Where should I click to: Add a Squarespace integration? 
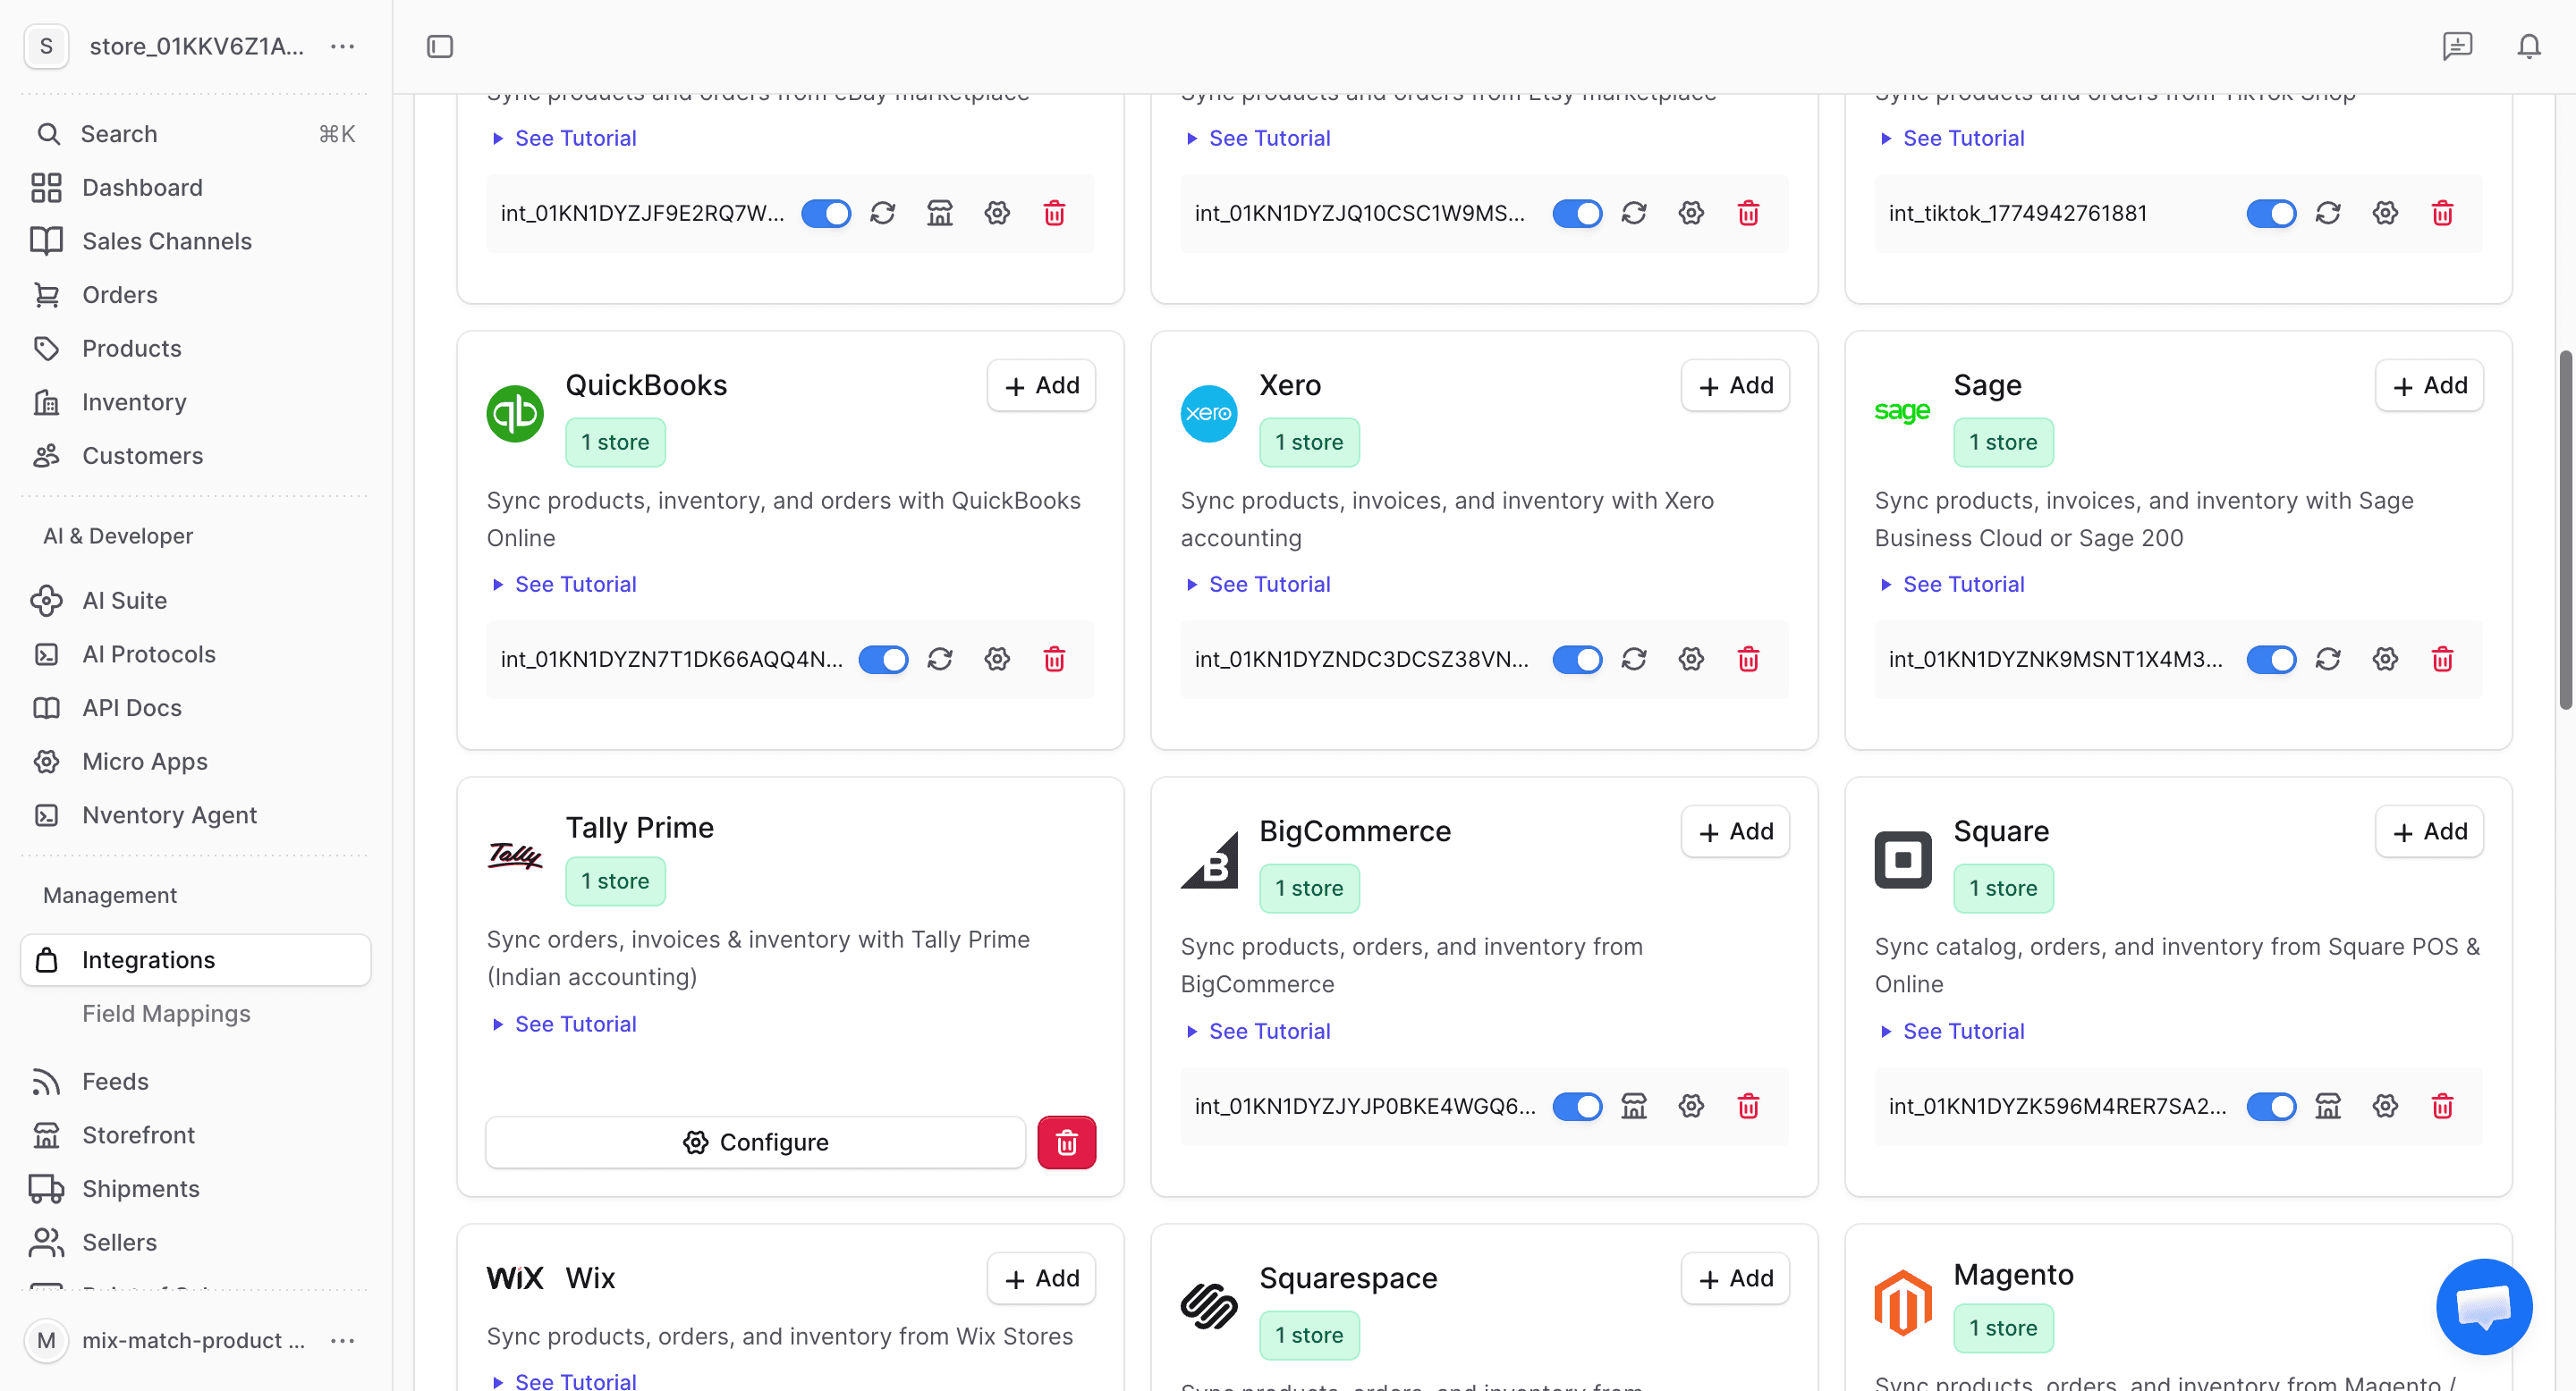coord(1735,1278)
